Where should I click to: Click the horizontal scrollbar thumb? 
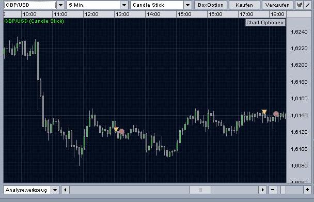click(200, 190)
